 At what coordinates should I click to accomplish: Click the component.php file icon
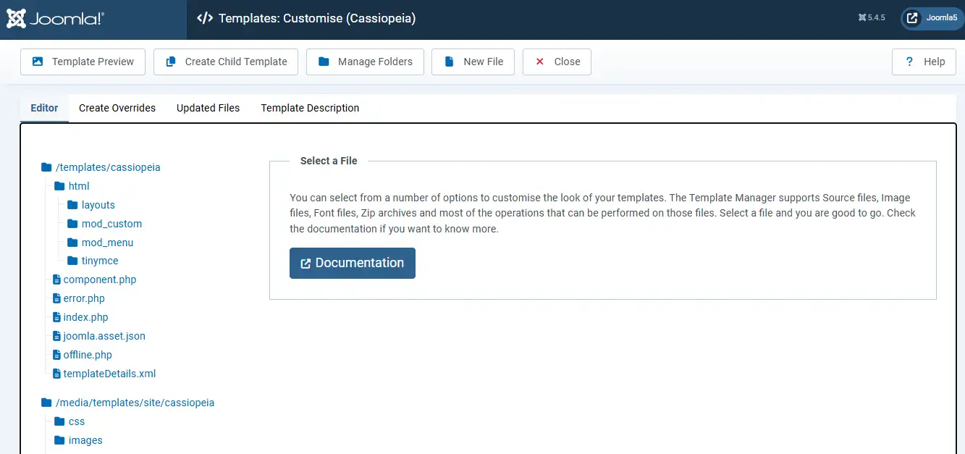click(x=57, y=279)
